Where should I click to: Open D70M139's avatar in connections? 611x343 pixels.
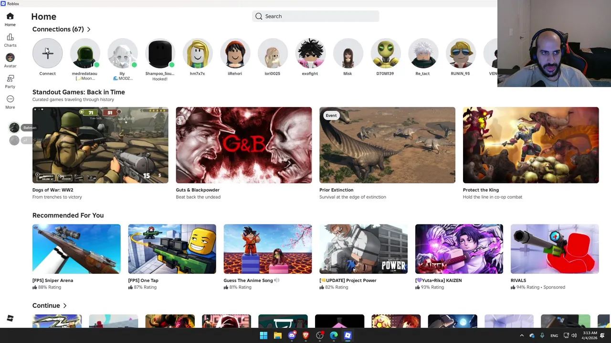(385, 53)
